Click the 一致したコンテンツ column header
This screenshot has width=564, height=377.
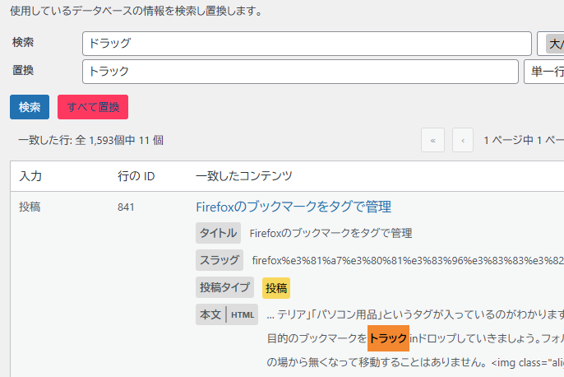[x=244, y=176]
